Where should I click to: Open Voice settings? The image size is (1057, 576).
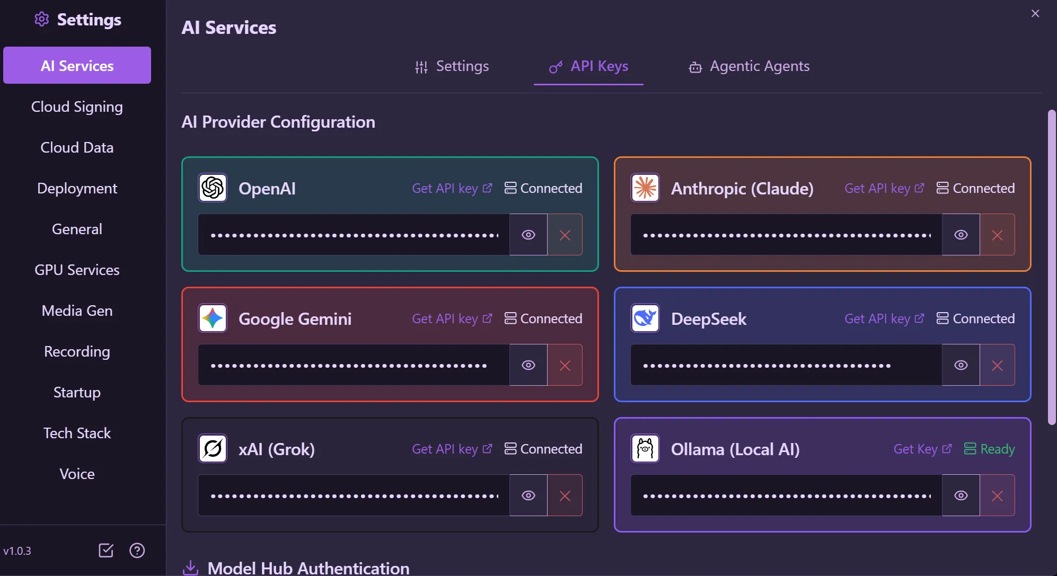(77, 474)
